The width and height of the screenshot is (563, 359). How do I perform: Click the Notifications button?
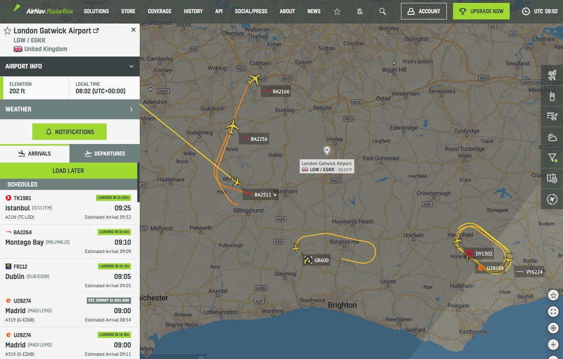69,132
